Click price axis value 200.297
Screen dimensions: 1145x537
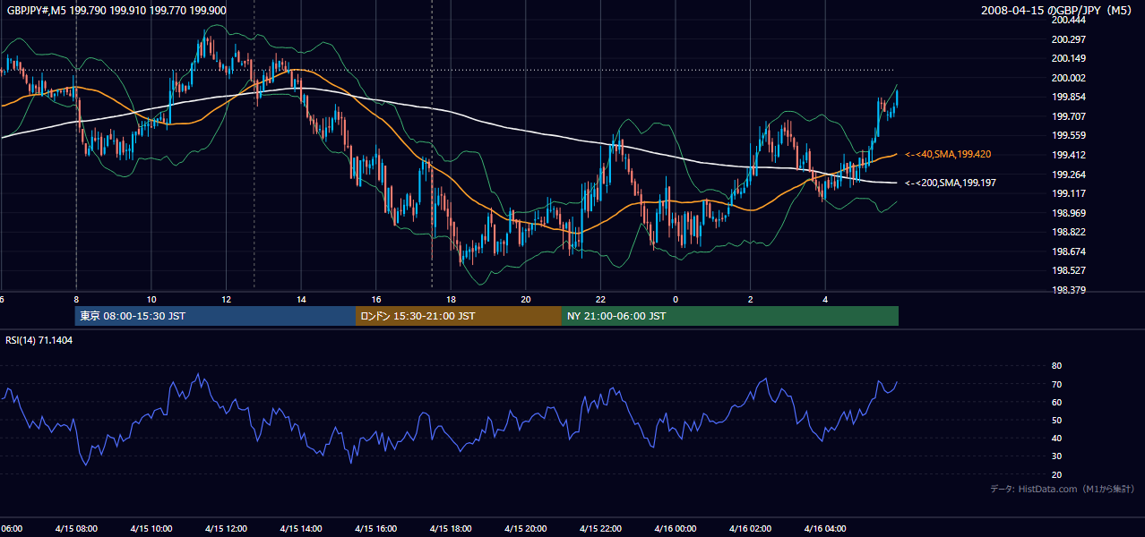coord(1069,39)
